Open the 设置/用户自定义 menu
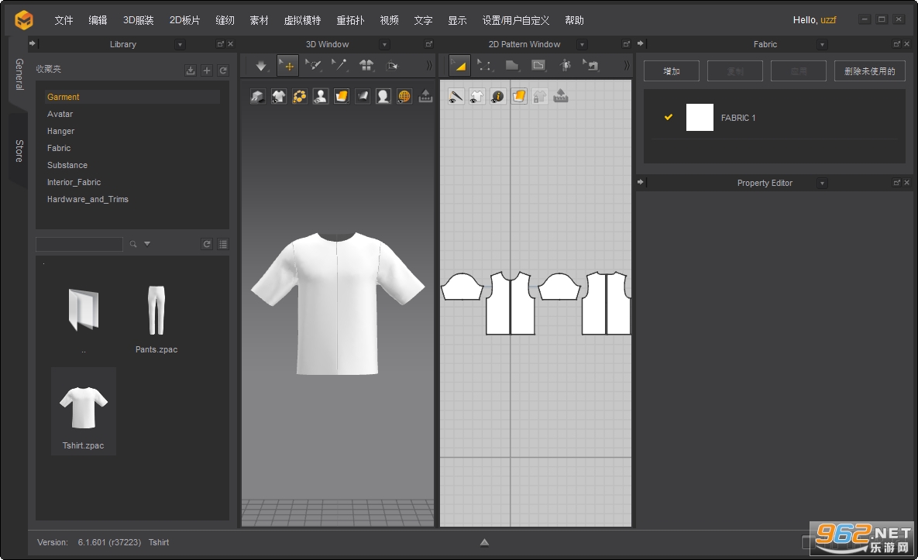918x560 pixels. pyautogui.click(x=516, y=20)
